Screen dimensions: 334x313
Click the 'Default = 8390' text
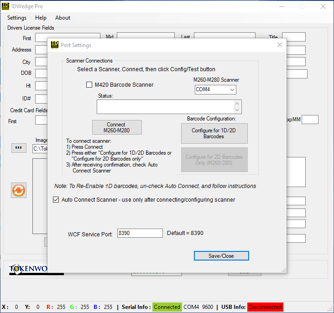click(x=185, y=233)
